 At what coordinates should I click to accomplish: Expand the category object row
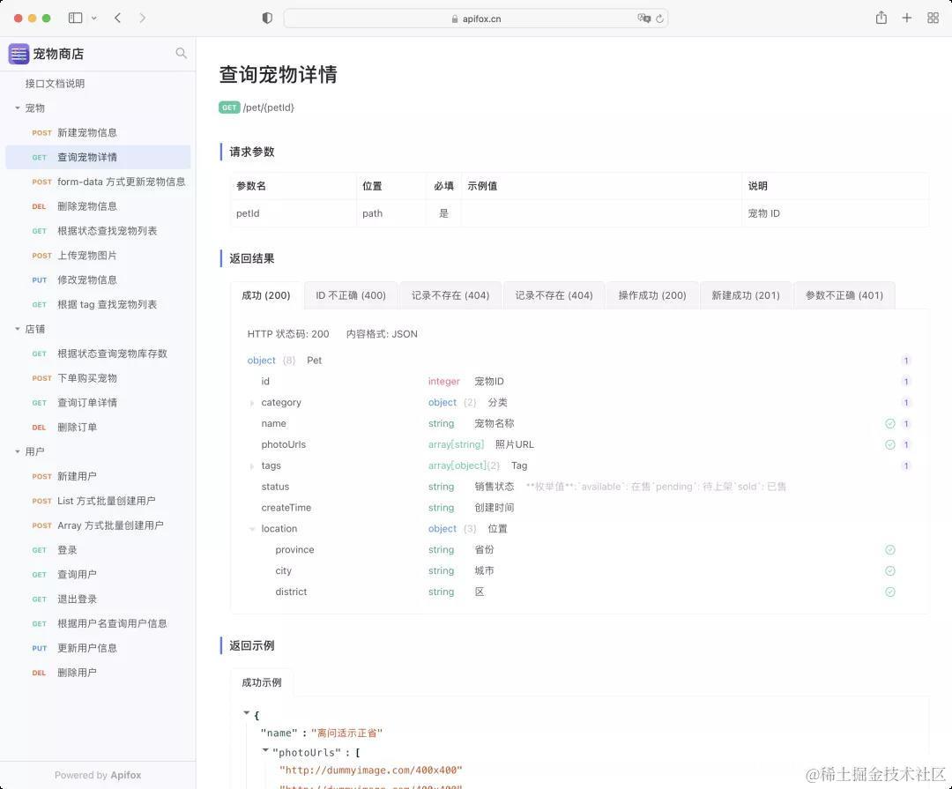click(x=251, y=402)
